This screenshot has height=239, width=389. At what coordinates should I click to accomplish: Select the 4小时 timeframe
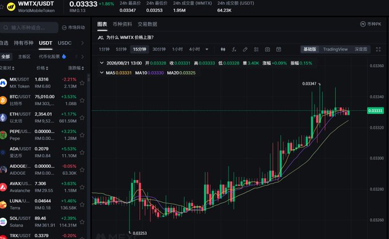[x=194, y=49]
